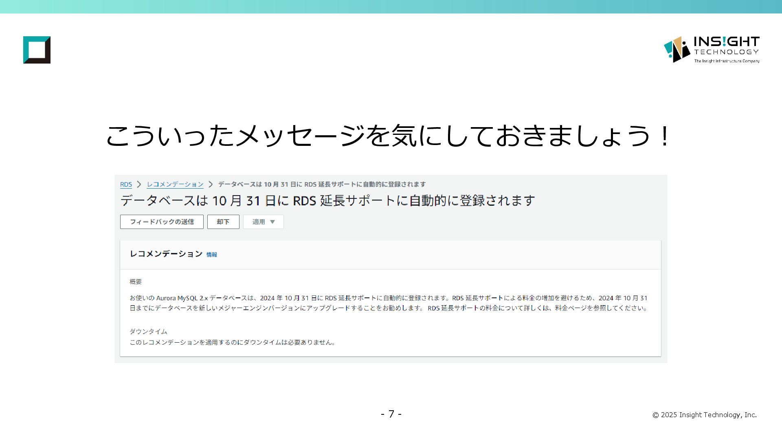
Task: Click the 概要 section label
Action: click(136, 282)
